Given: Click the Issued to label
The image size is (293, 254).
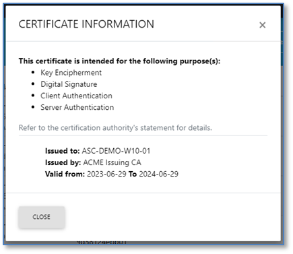Looking at the screenshot, I should click(x=63, y=151).
